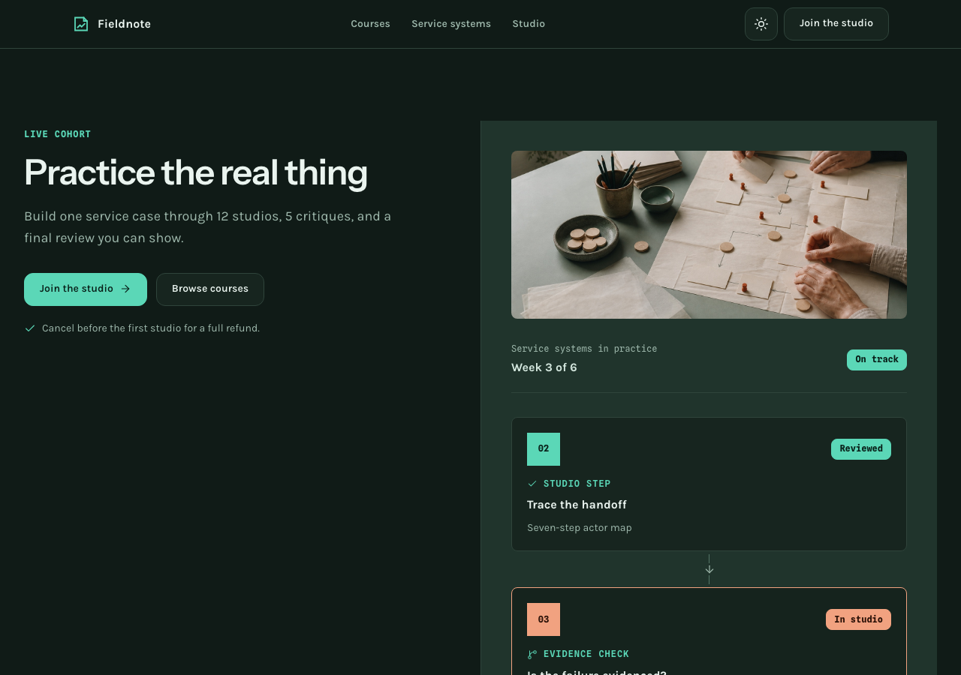Click the Service systems in practice label

(584, 349)
